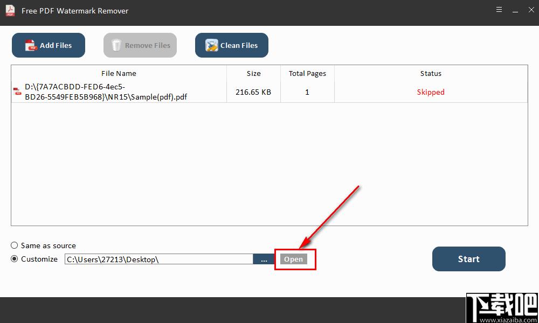539x323 pixels.
Task: Click the File Name column header
Action: pos(119,73)
